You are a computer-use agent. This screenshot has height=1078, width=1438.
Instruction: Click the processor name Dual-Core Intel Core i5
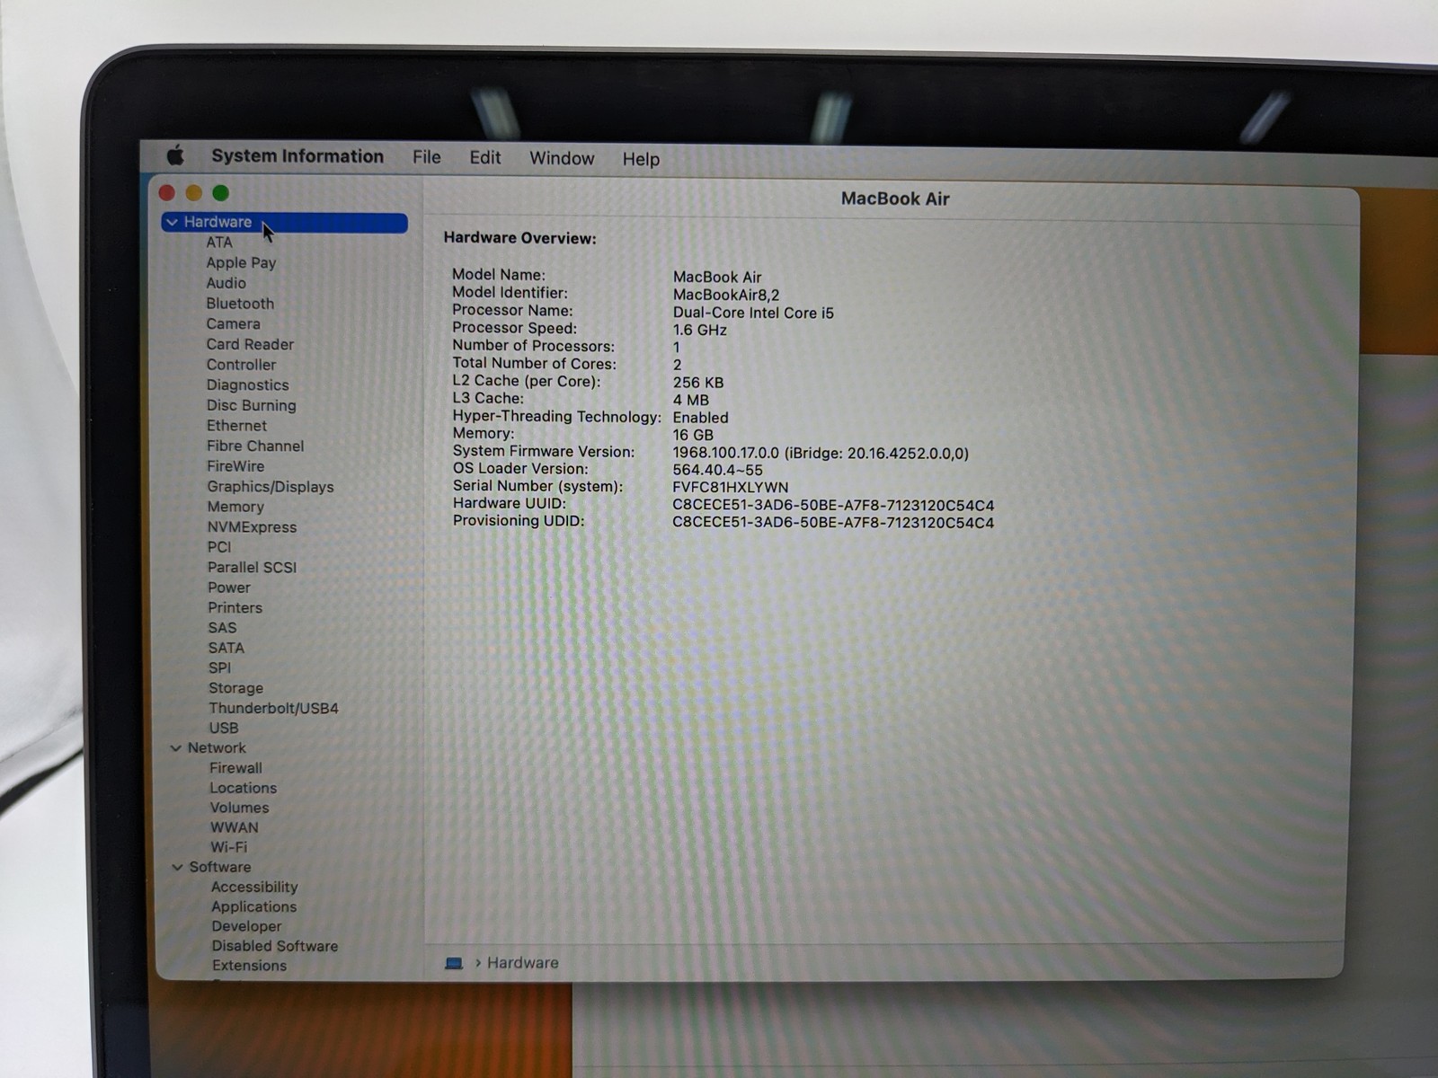tap(753, 313)
